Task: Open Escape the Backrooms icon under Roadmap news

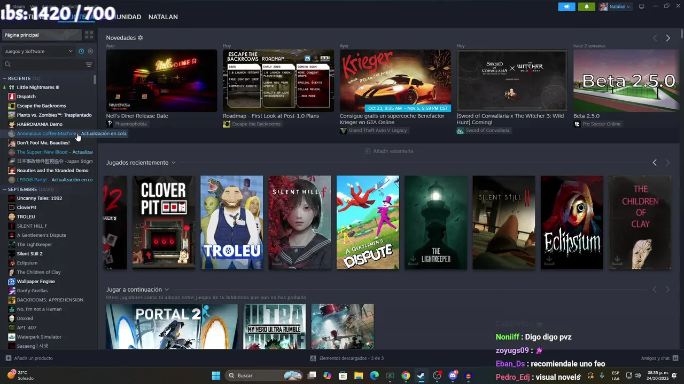Action: (227, 124)
